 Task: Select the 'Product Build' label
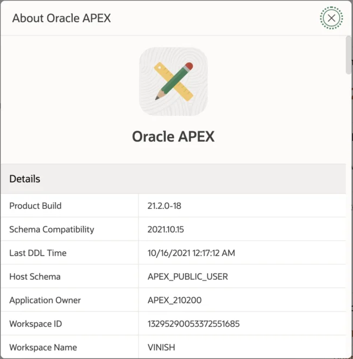(35, 206)
